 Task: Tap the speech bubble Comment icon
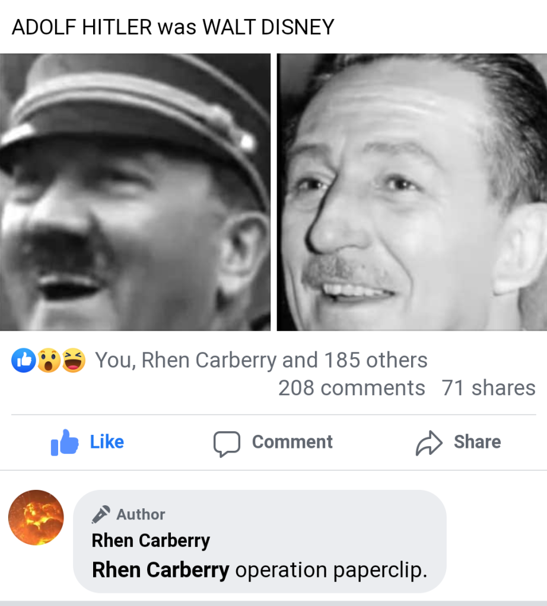coord(227,444)
